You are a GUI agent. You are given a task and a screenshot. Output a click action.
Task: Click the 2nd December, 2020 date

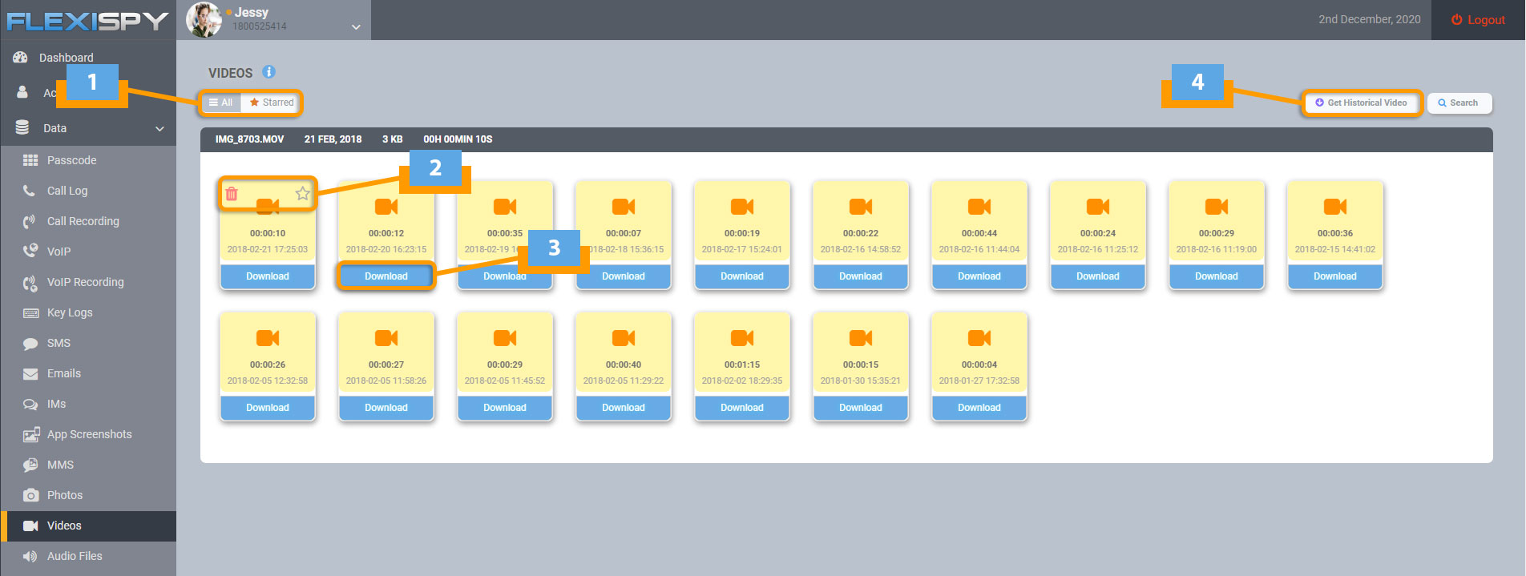coord(1370,19)
